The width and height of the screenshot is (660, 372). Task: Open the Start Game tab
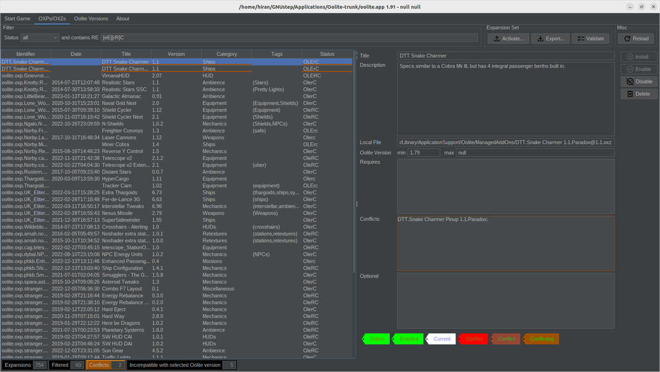(18, 19)
